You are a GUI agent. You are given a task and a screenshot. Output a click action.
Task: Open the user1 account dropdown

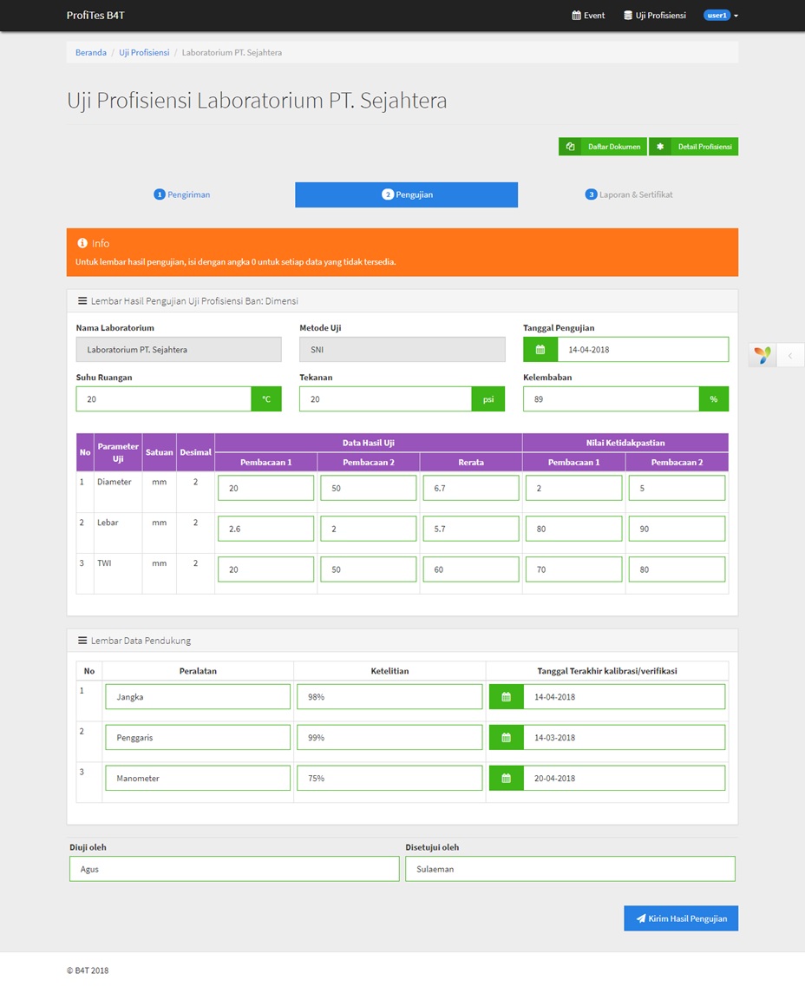(x=721, y=16)
